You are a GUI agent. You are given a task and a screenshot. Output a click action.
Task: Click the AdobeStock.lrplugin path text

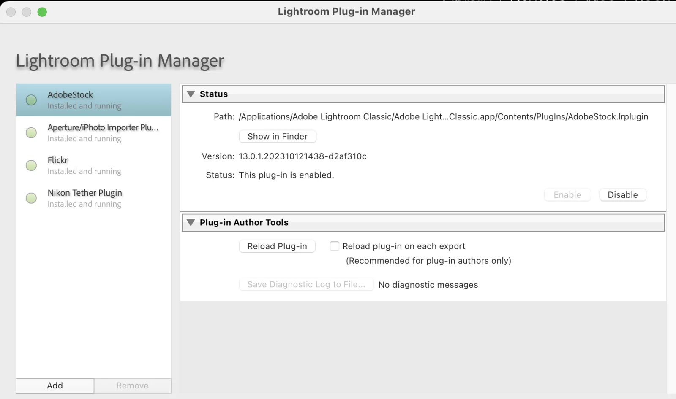(444, 116)
